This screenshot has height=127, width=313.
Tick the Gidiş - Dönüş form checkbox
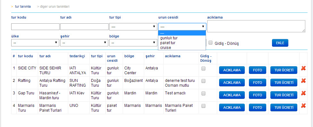[x=210, y=43]
